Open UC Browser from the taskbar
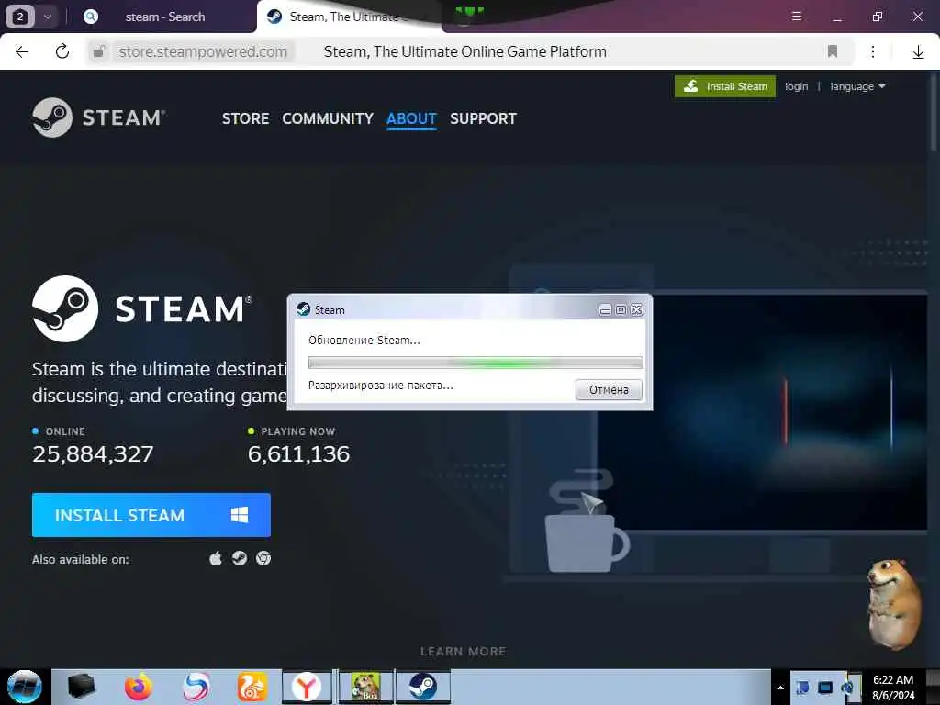 [252, 687]
